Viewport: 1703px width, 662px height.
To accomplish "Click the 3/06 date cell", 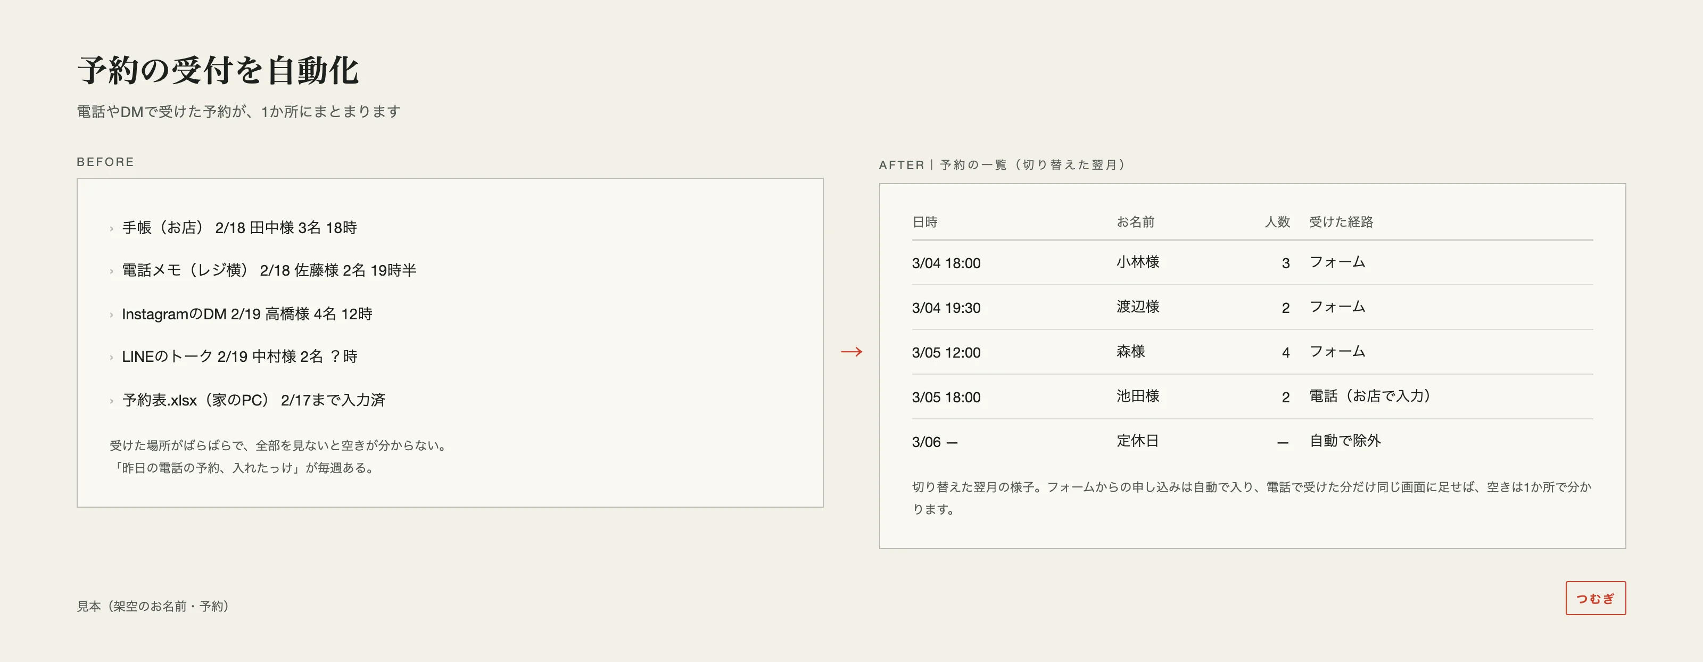I will pos(934,442).
